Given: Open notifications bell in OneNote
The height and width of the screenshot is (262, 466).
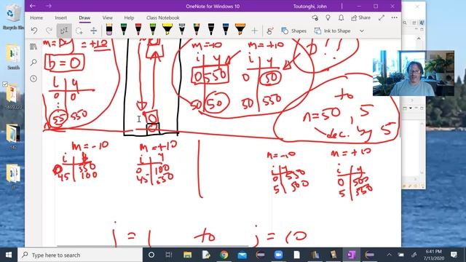Looking at the screenshot, I should click(x=341, y=17).
